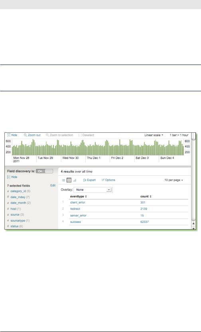Sort by count column header
This screenshot has width=201, height=332.
146,196
